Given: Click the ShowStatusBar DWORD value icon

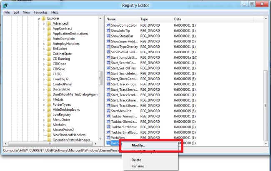Looking at the screenshot, I should [108, 36].
